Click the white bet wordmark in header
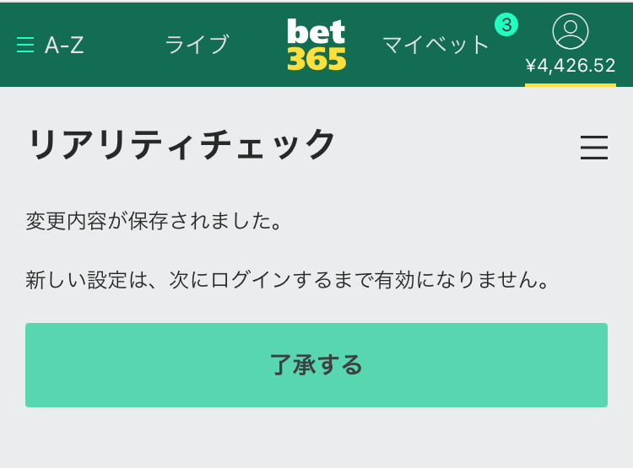Viewport: 633px width, 468px height. pyautogui.click(x=316, y=31)
